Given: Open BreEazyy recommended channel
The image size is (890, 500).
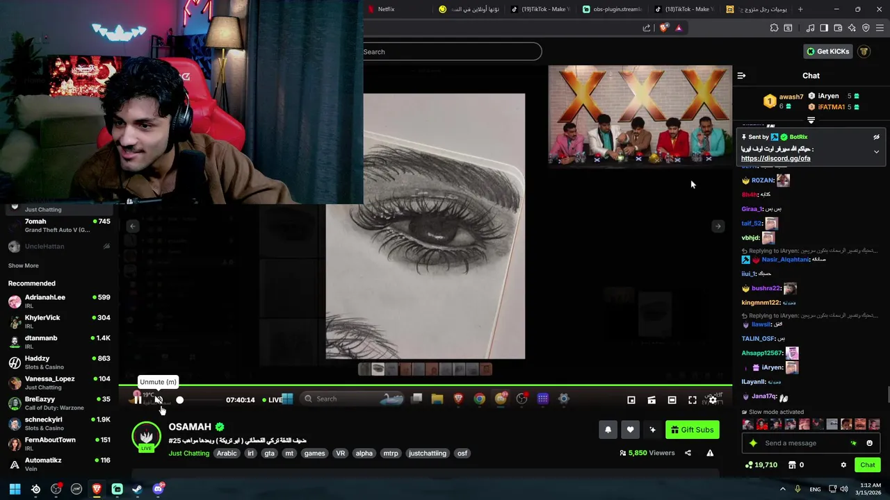Looking at the screenshot, I should 59,403.
